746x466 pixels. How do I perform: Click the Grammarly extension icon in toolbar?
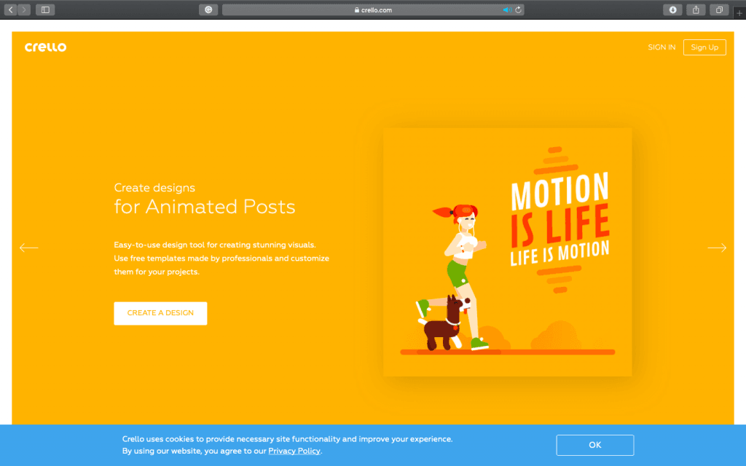(x=208, y=9)
